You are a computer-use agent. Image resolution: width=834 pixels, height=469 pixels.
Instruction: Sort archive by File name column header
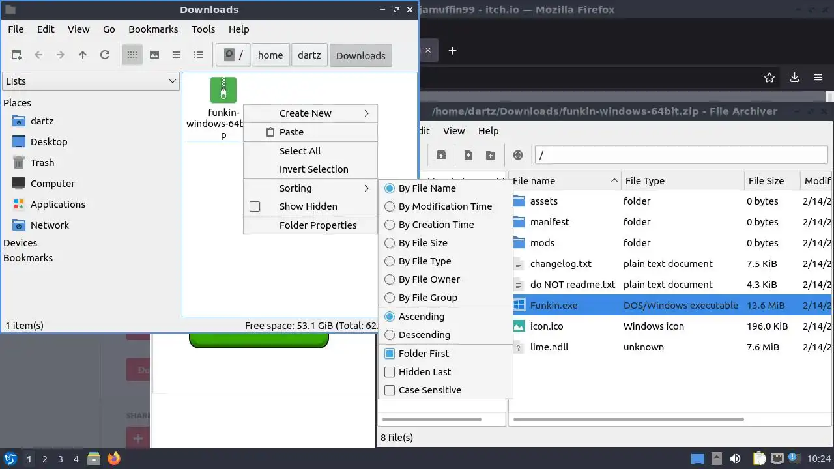pyautogui.click(x=565, y=181)
